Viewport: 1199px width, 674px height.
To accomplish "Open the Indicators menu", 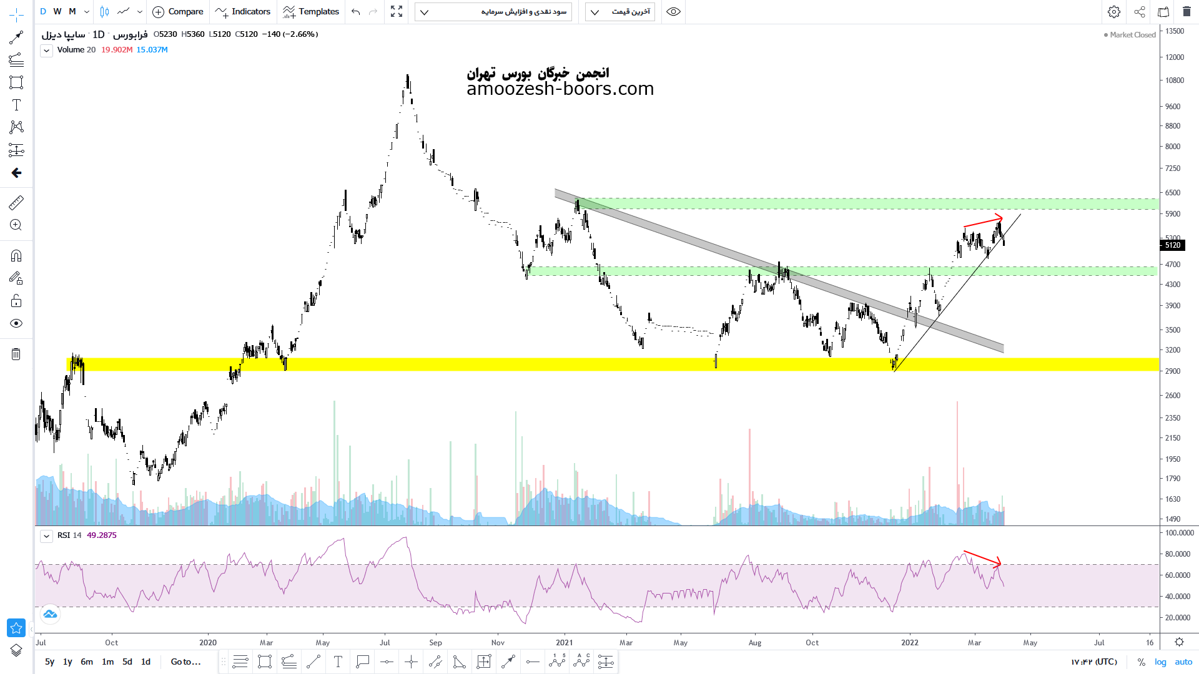I will click(243, 12).
